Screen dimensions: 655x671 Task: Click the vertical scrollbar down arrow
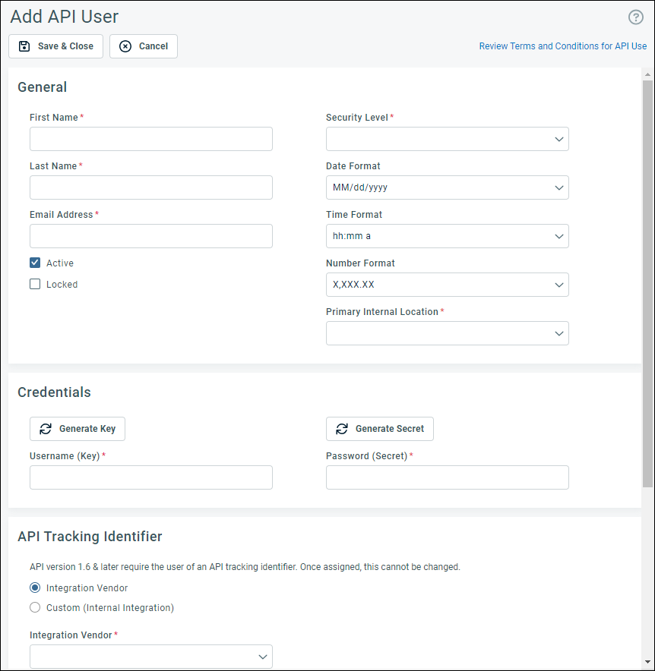click(647, 663)
